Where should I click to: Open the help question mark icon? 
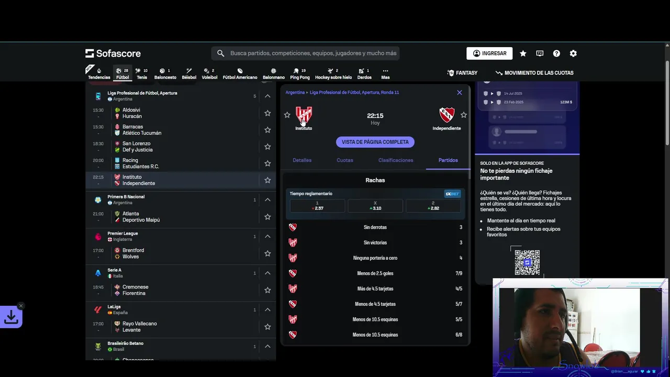(x=556, y=53)
